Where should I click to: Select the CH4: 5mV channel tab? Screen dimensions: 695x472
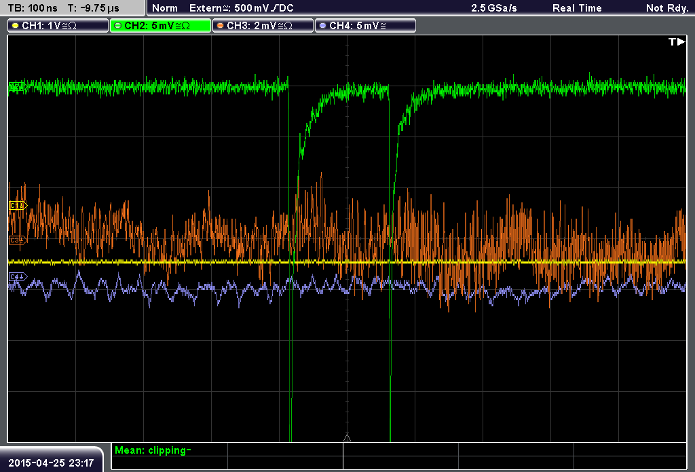coord(365,26)
